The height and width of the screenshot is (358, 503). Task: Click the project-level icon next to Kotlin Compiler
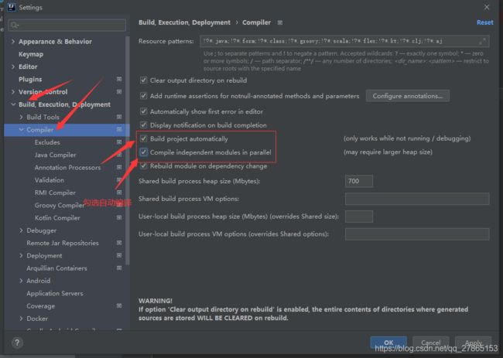119,217
